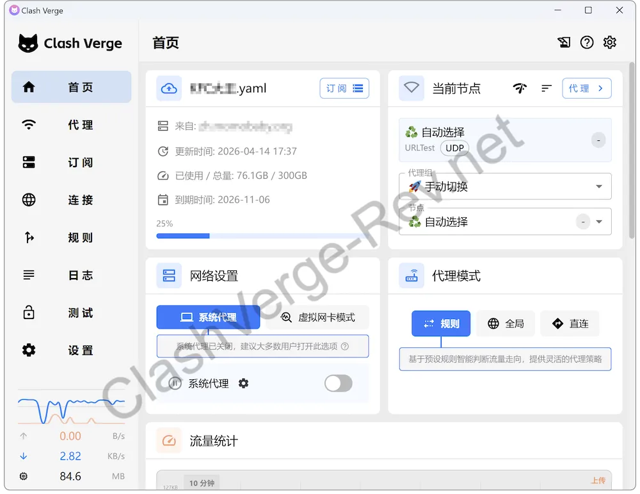Select 直连 direct proxy mode
Image resolution: width=640 pixels, height=494 pixels.
[570, 324]
